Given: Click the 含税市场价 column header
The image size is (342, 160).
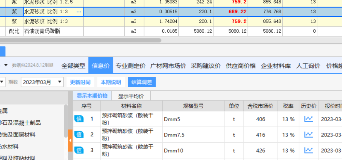Looking at the screenshot, I should click(x=260, y=106).
